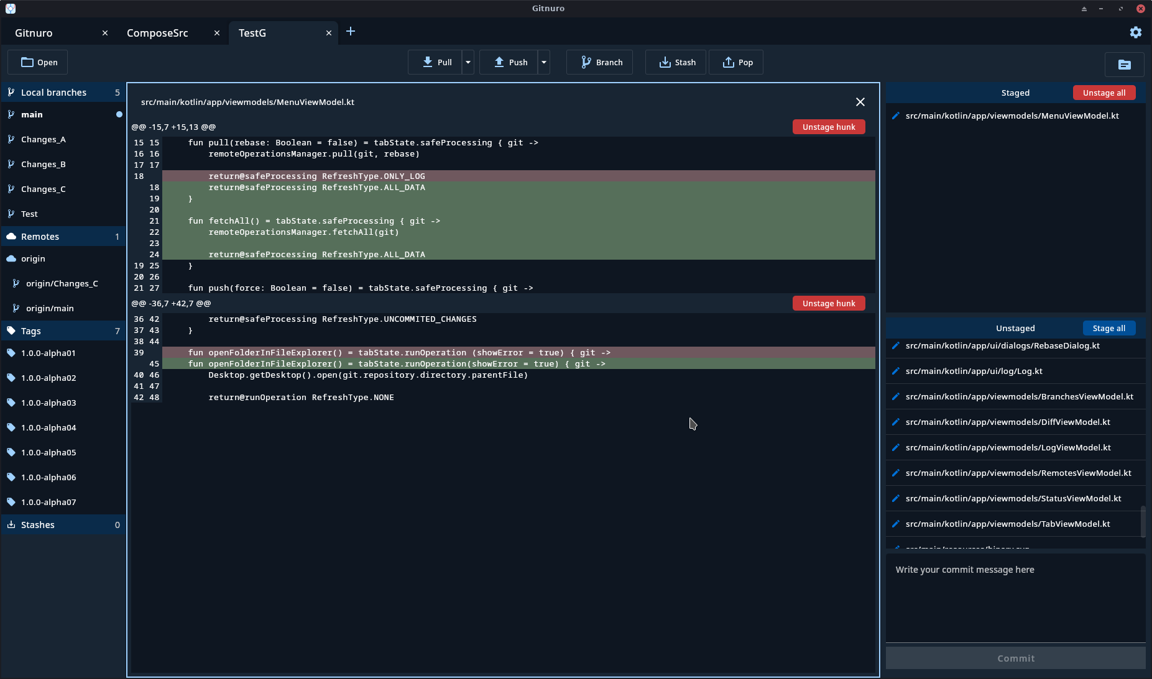Screen dimensions: 1152x679
Task: Click the Open repository button
Action: tap(38, 62)
